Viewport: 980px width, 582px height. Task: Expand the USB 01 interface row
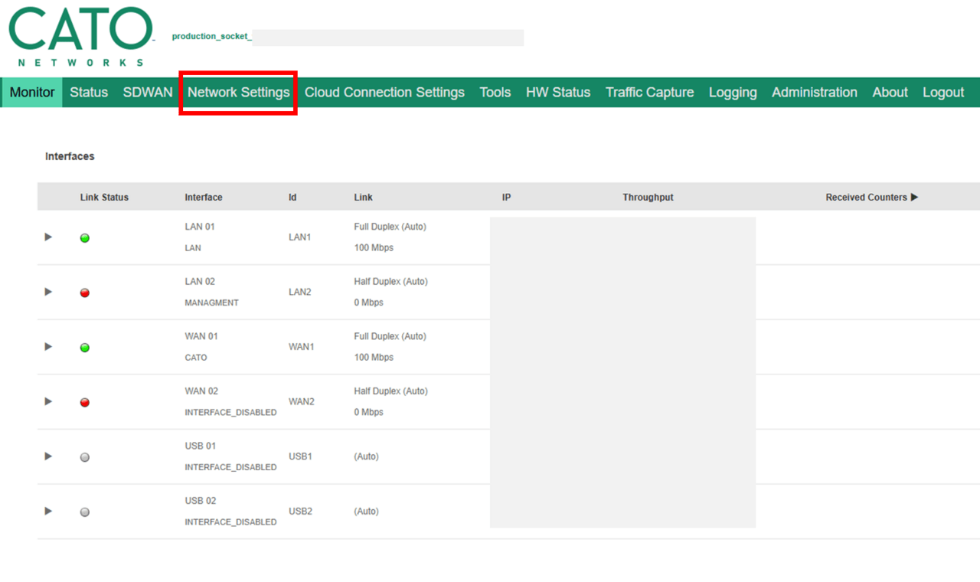[x=48, y=456]
